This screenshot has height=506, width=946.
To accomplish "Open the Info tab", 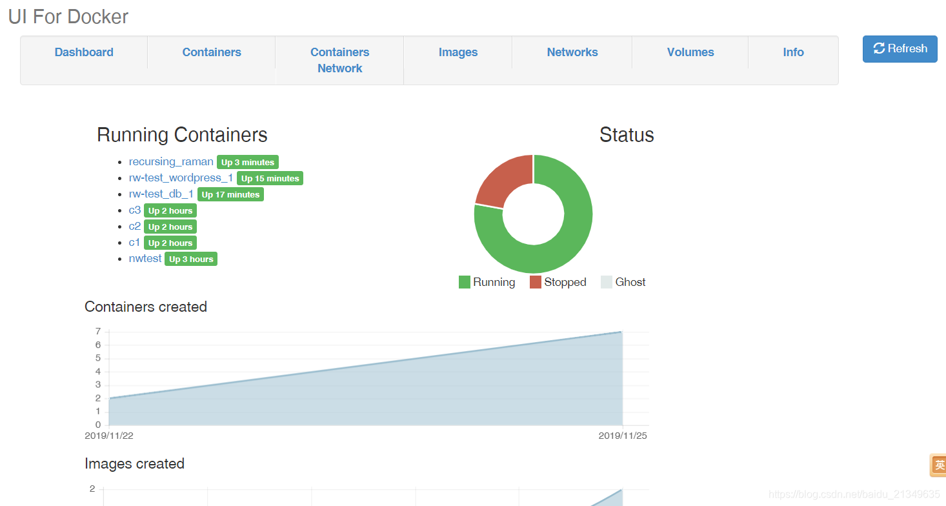I will pyautogui.click(x=793, y=52).
